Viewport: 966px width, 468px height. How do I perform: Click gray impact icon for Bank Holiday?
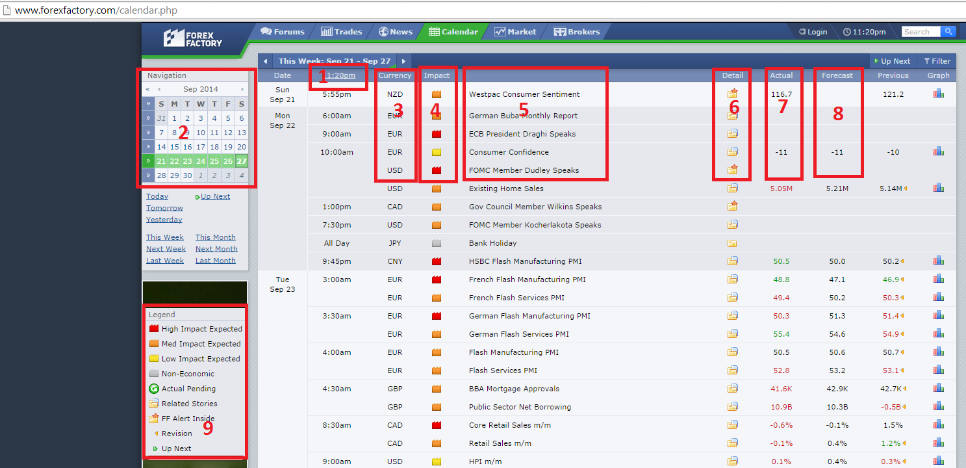coord(437,243)
